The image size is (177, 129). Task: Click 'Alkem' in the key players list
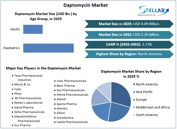(x=61, y=113)
